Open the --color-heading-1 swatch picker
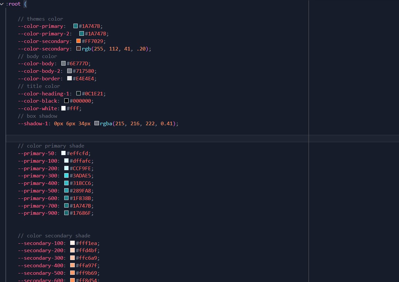This screenshot has height=282, width=399. (x=78, y=93)
